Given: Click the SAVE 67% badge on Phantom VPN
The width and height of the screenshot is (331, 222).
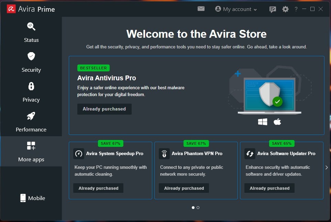Looking at the screenshot, I should point(196,143).
